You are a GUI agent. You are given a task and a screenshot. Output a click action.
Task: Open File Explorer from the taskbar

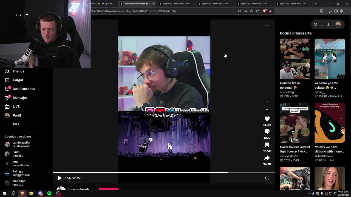[31, 193]
